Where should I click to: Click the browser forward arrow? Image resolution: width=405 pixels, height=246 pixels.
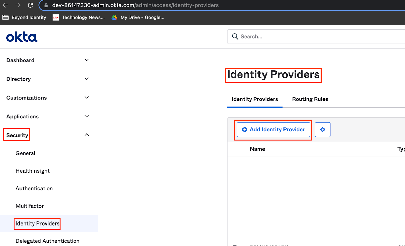[x=18, y=5]
